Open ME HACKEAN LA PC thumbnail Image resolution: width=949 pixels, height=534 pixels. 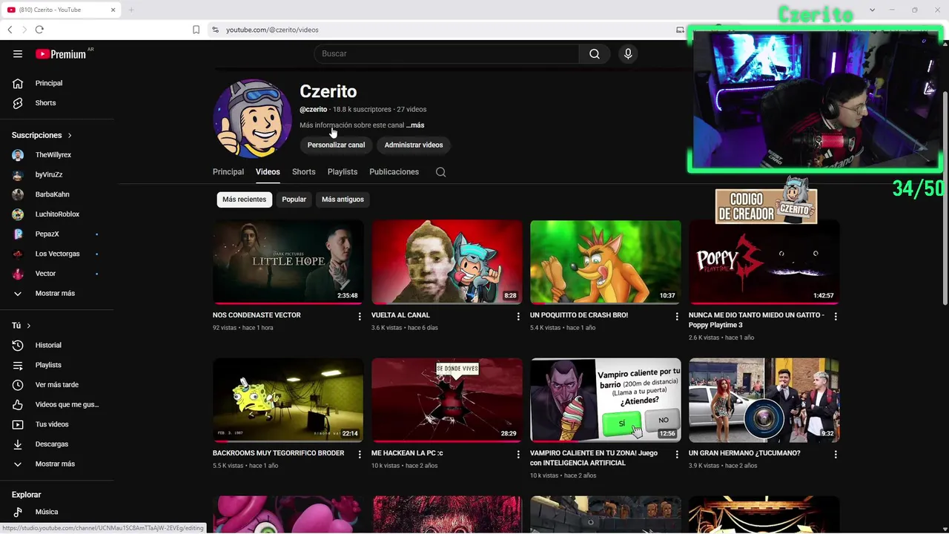pyautogui.click(x=447, y=400)
